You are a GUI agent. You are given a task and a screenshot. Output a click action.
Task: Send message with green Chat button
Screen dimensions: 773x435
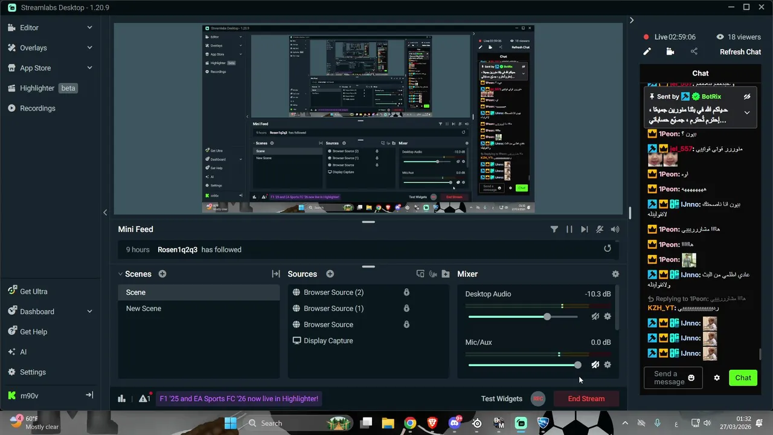(x=743, y=378)
